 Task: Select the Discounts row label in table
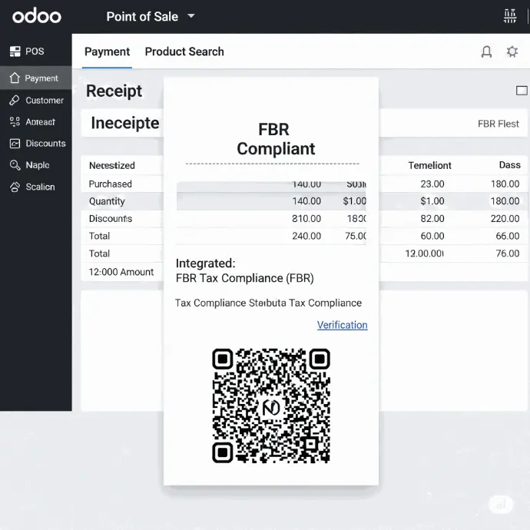point(111,219)
